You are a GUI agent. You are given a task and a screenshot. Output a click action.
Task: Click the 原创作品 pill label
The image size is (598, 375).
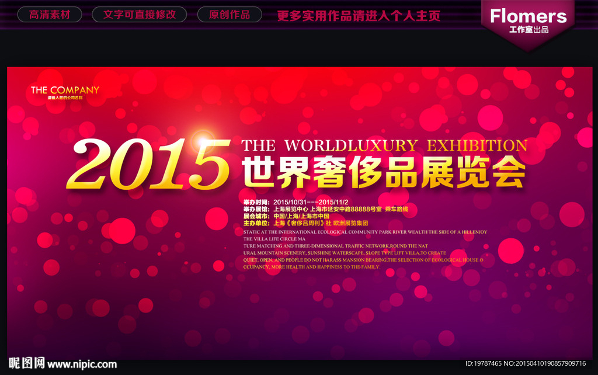click(230, 15)
